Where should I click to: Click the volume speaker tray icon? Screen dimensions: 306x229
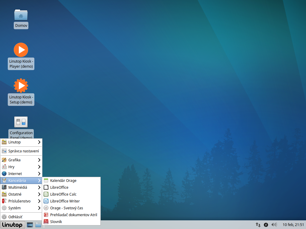[x=274, y=225]
